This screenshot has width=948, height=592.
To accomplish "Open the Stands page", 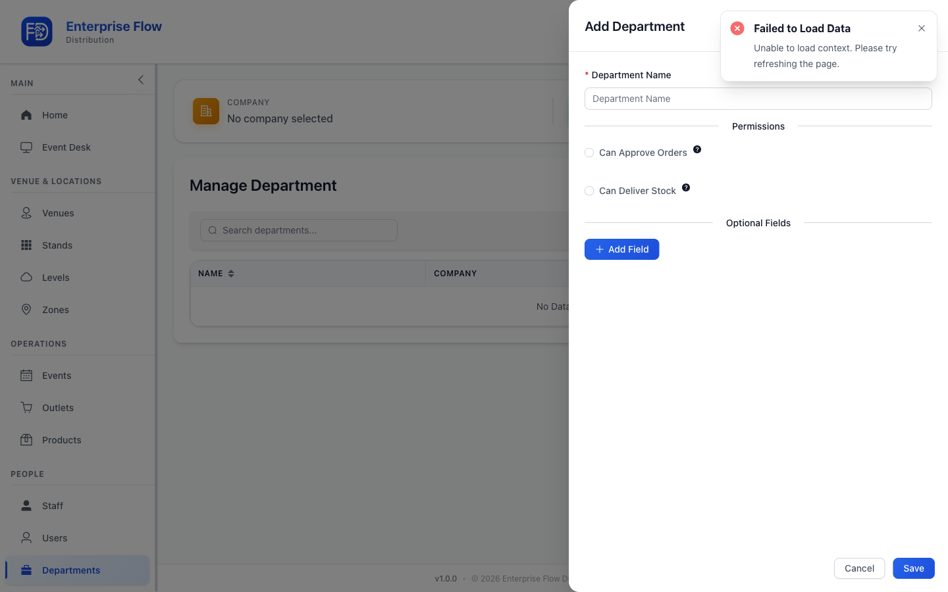I will click(x=78, y=245).
